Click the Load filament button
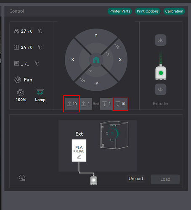Image resolution: width=191 pixels, height=210 pixels. coord(165,179)
